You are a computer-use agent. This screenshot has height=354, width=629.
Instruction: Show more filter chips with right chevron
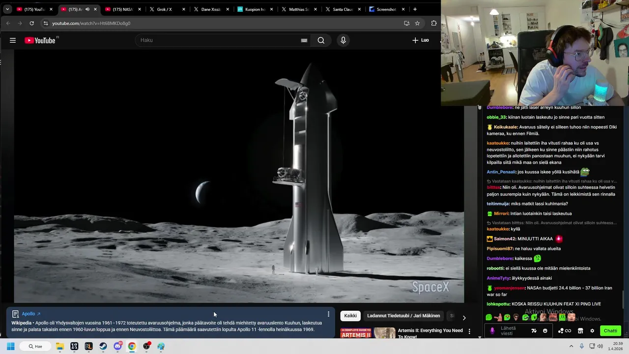point(464,318)
